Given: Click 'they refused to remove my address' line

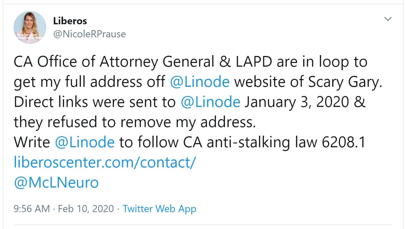Looking at the screenshot, I should point(134,122).
